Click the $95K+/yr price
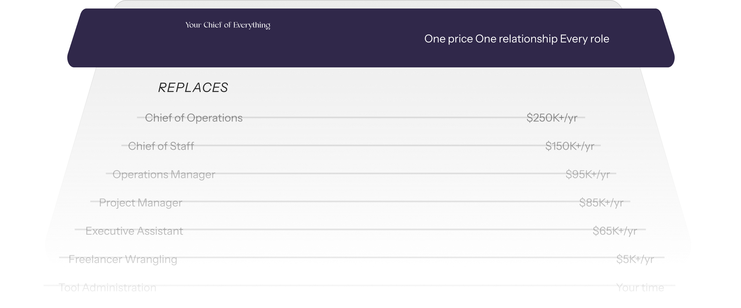Viewport: 741px width, 308px height. pos(588,174)
